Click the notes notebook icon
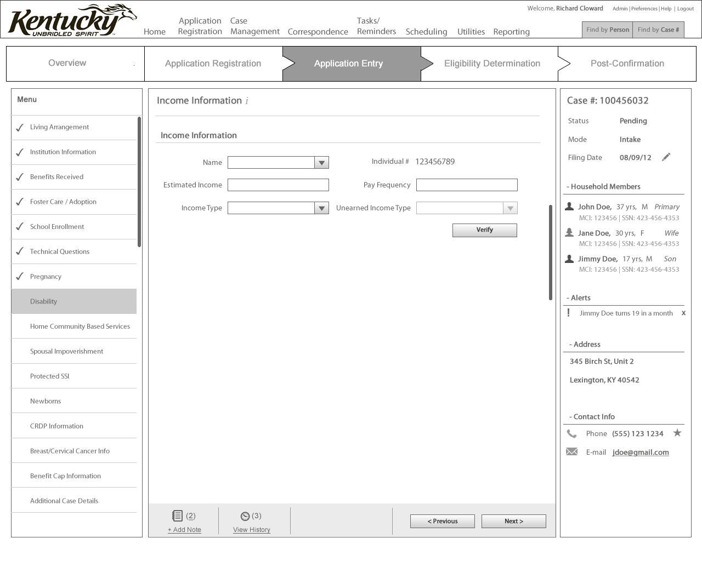This screenshot has height=561, width=702. (177, 516)
